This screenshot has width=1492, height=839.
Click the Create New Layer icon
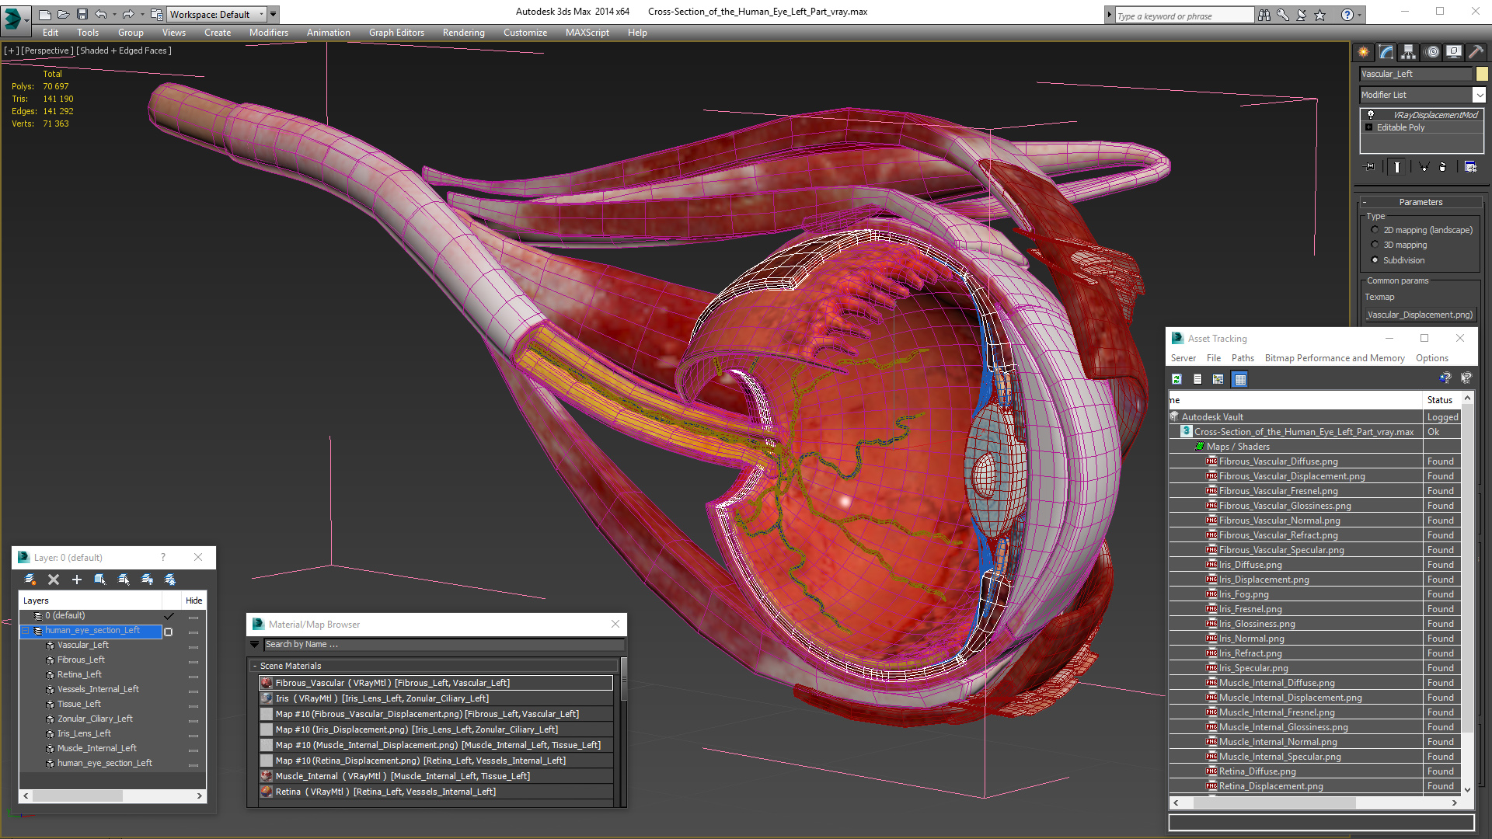[x=30, y=580]
